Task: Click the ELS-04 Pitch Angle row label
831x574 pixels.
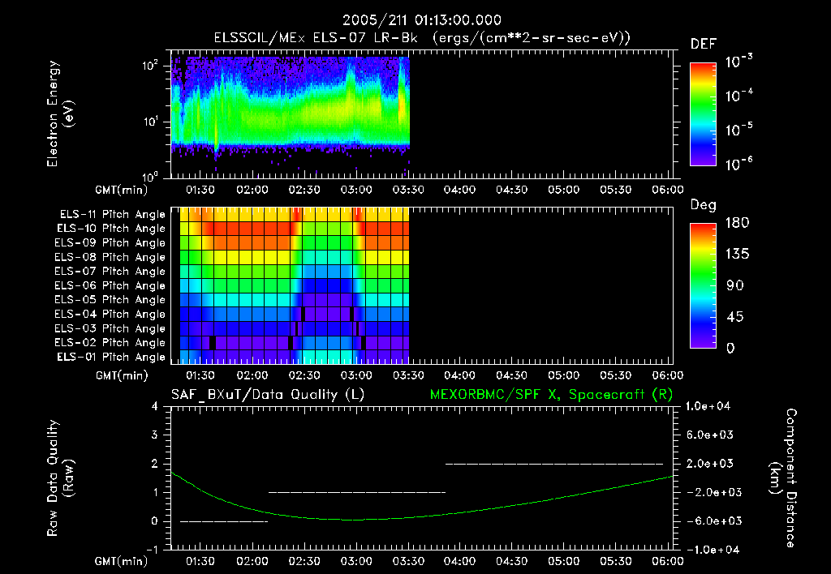Action: [x=110, y=315]
